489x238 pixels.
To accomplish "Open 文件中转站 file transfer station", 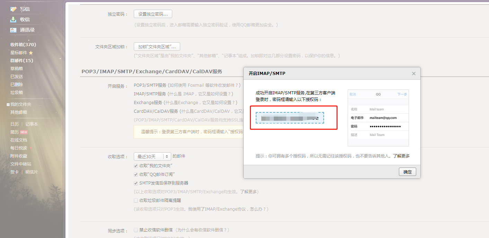I will (21, 164).
